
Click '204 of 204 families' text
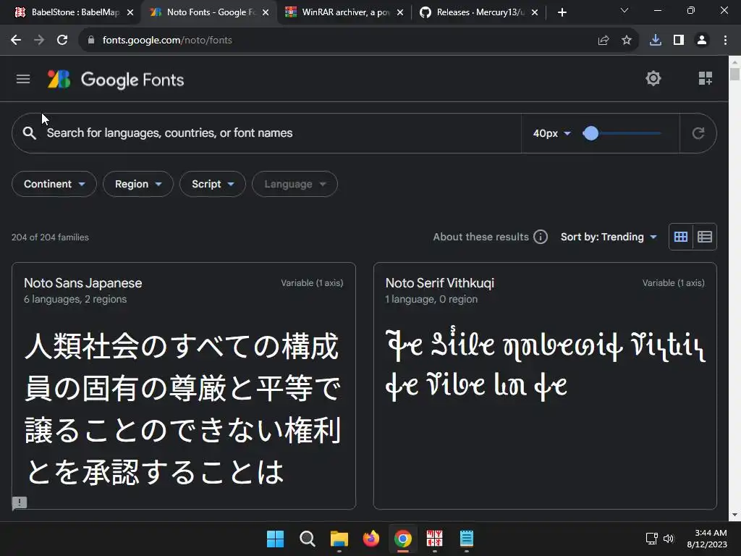point(50,237)
